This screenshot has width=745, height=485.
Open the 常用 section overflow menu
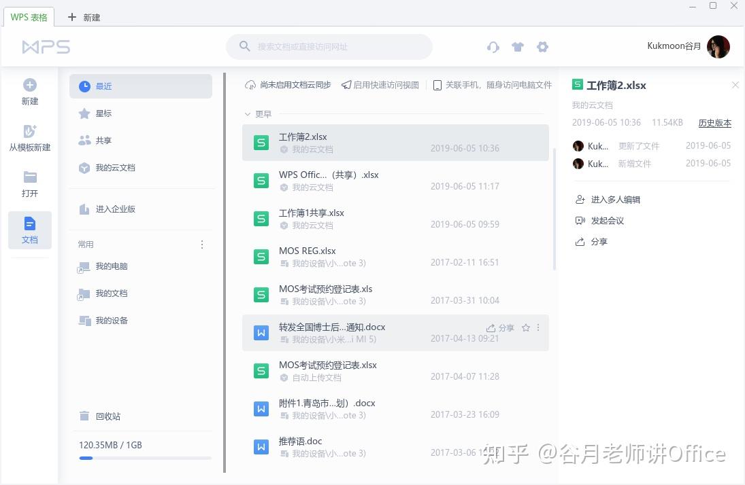click(x=202, y=244)
